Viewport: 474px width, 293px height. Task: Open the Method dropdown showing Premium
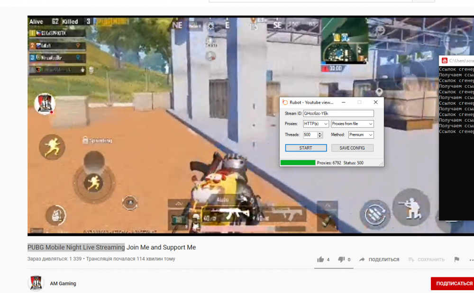click(x=361, y=135)
